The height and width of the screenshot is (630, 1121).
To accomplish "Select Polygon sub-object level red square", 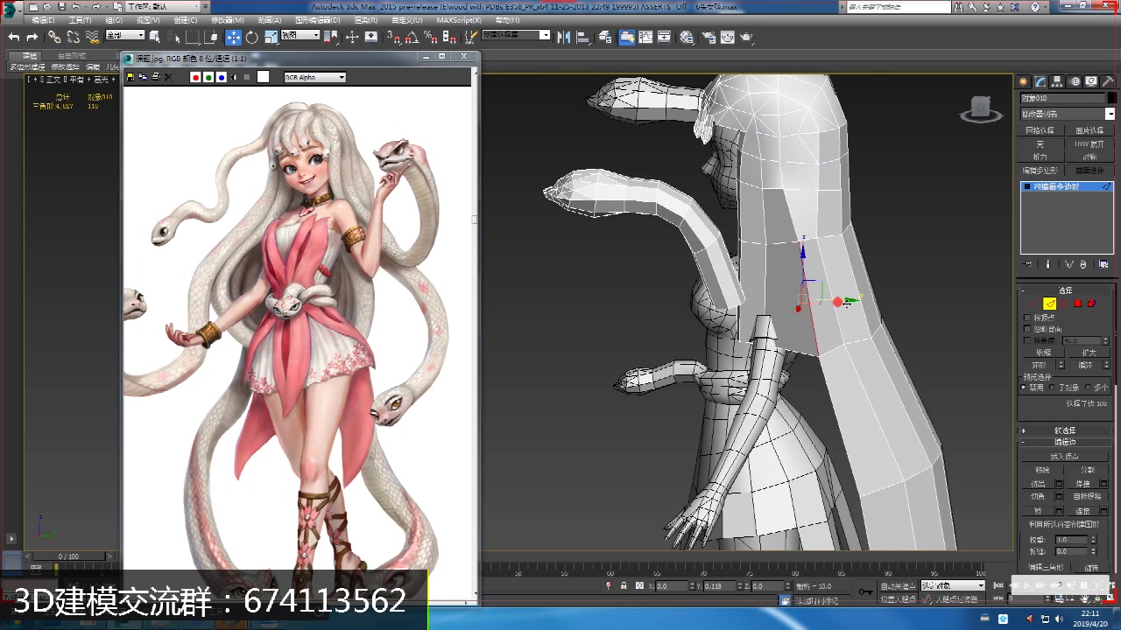I will pyautogui.click(x=1077, y=304).
